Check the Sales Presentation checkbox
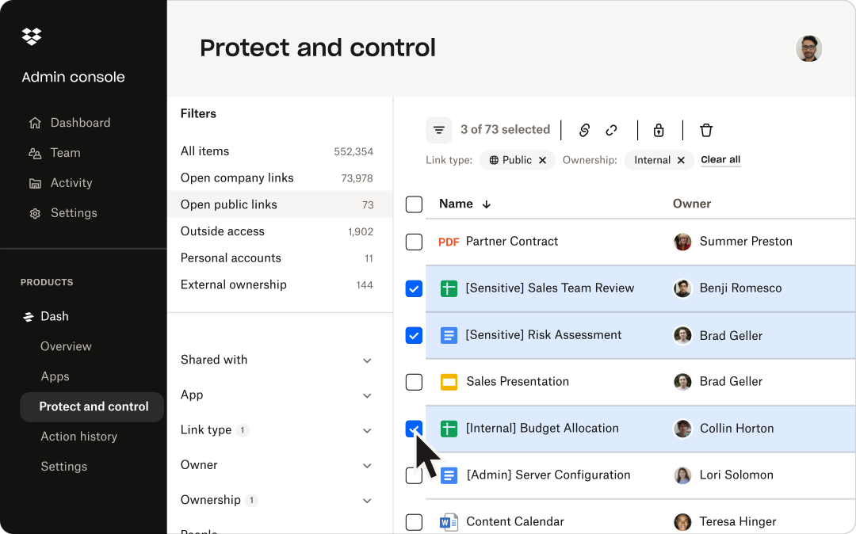 413,381
